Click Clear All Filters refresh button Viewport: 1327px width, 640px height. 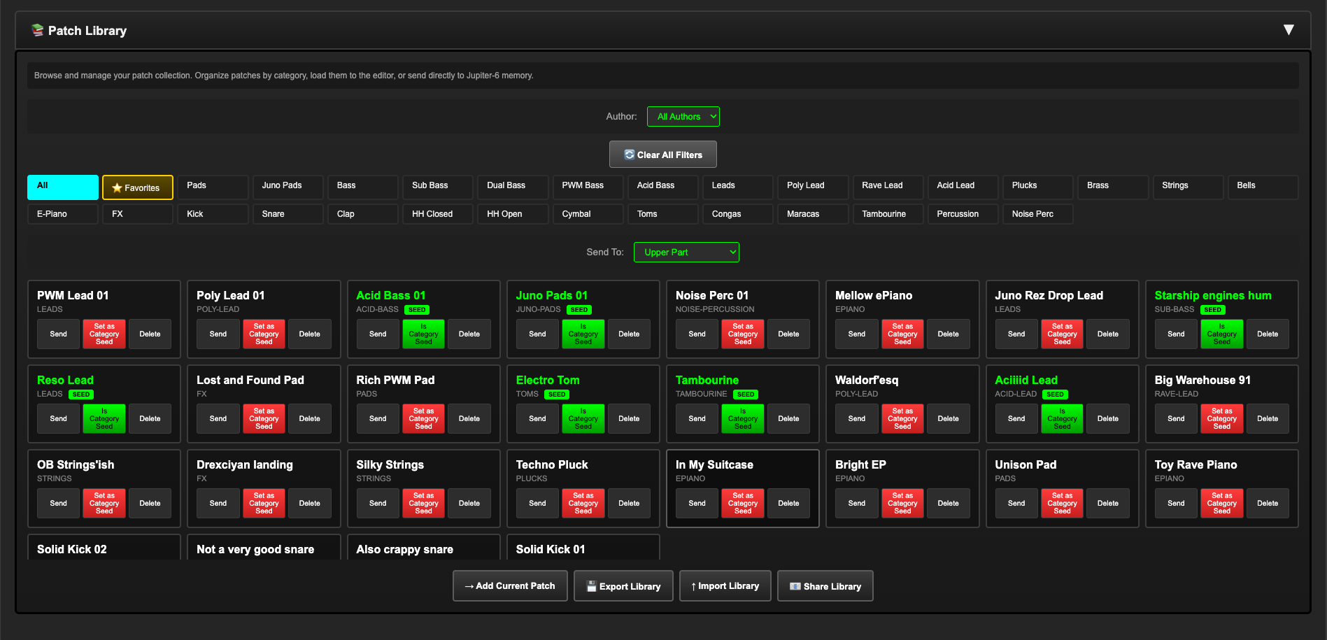tap(662, 155)
